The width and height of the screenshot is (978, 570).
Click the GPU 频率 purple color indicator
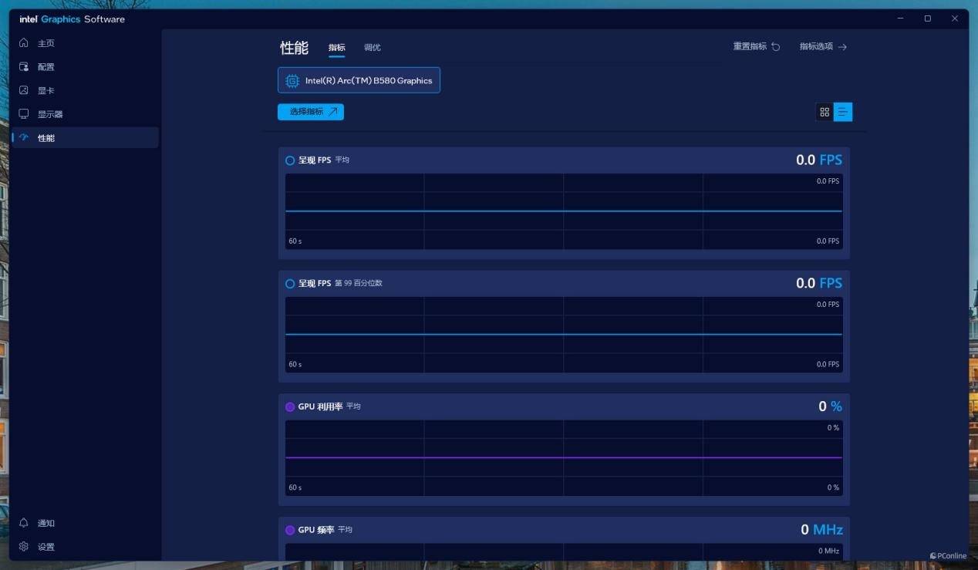290,530
